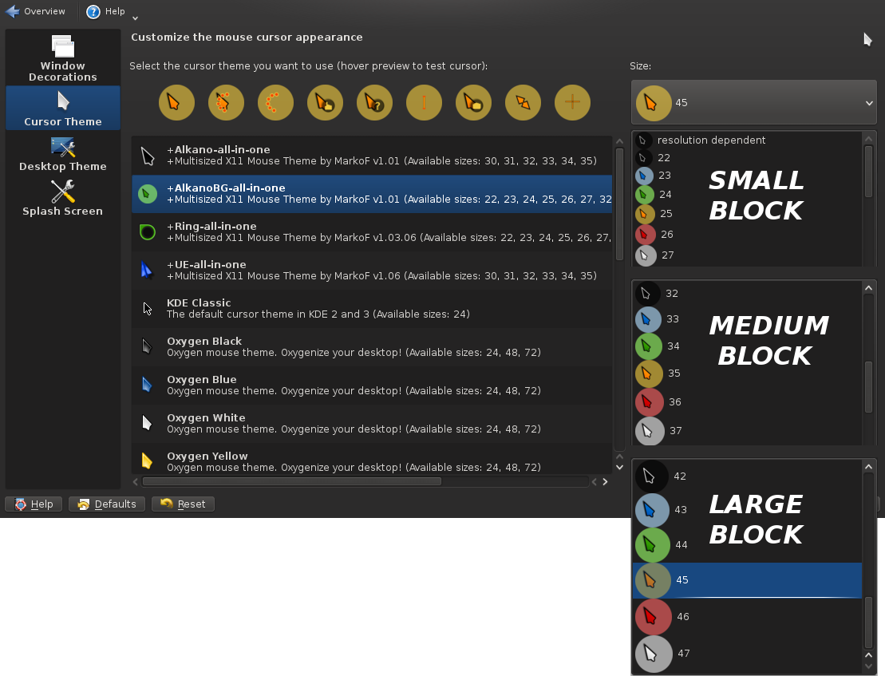Viewport: 885px width, 676px height.
Task: Choose cursor size 26 red cursor
Action: [747, 234]
